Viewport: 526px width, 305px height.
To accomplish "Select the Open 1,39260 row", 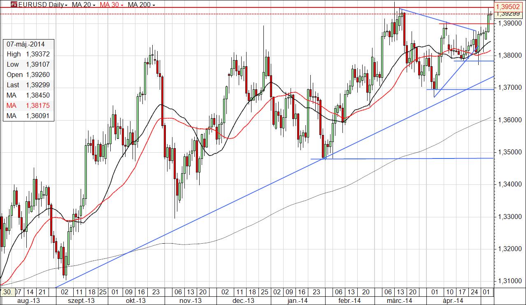I will (29, 75).
